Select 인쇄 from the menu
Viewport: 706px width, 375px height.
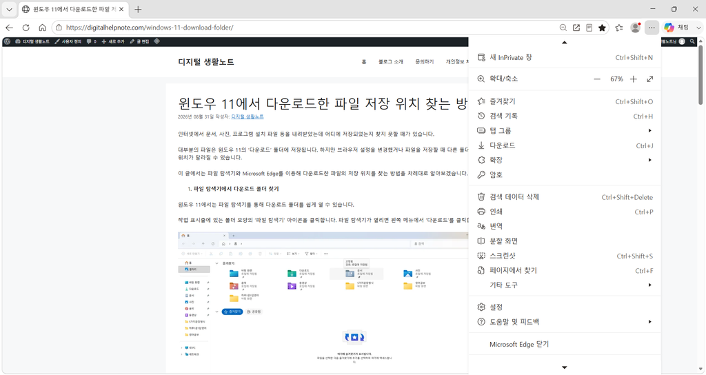coord(565,212)
